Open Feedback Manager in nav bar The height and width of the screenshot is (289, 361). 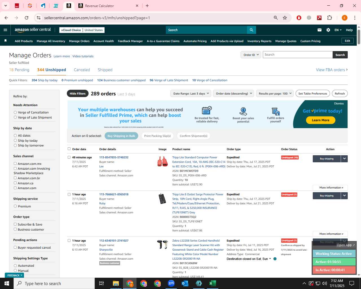click(130, 41)
